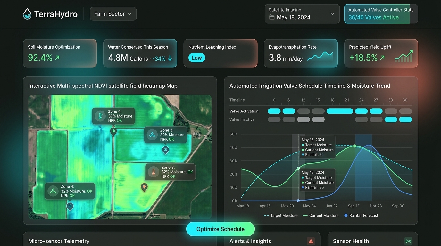
Task: Click the seedling droplet icon in the Zone 3 tooltip
Action: (x=152, y=135)
